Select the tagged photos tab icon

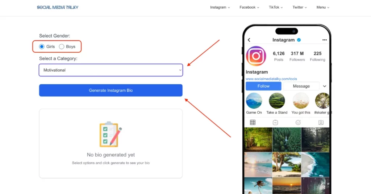321,123
